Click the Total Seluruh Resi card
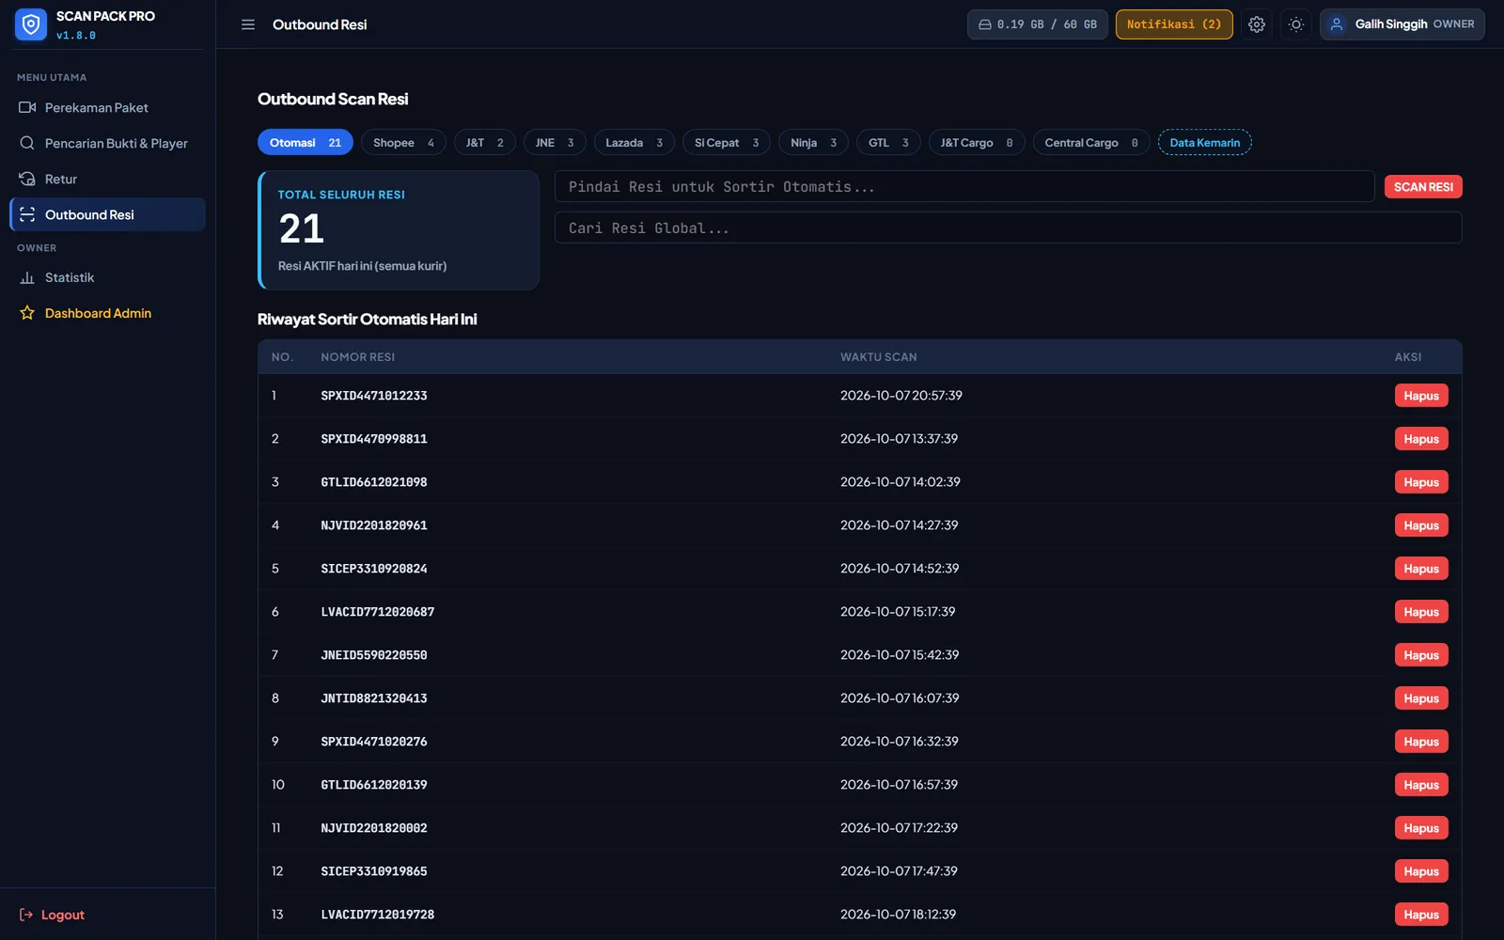The width and height of the screenshot is (1504, 940). click(399, 230)
